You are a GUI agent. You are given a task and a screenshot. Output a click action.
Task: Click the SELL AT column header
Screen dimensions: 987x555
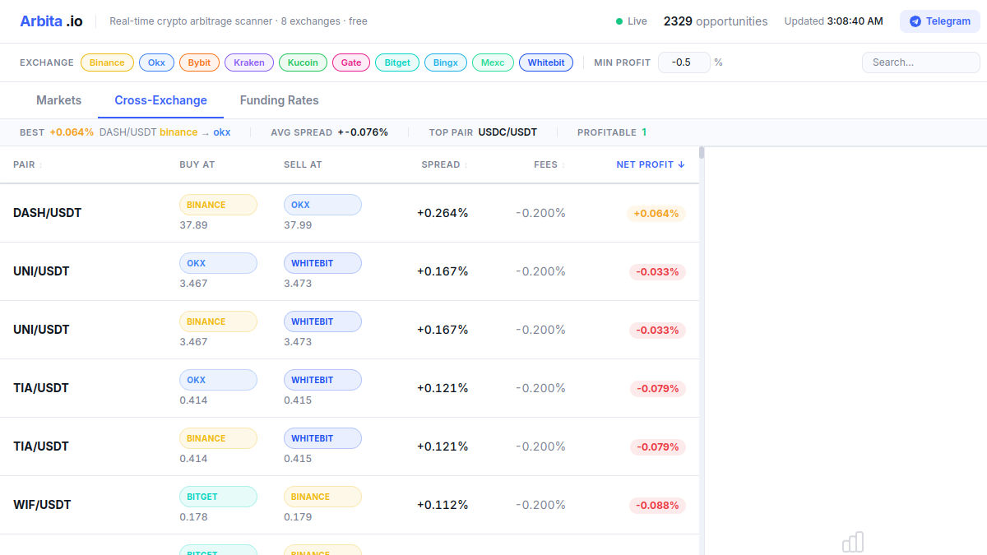pyautogui.click(x=303, y=164)
